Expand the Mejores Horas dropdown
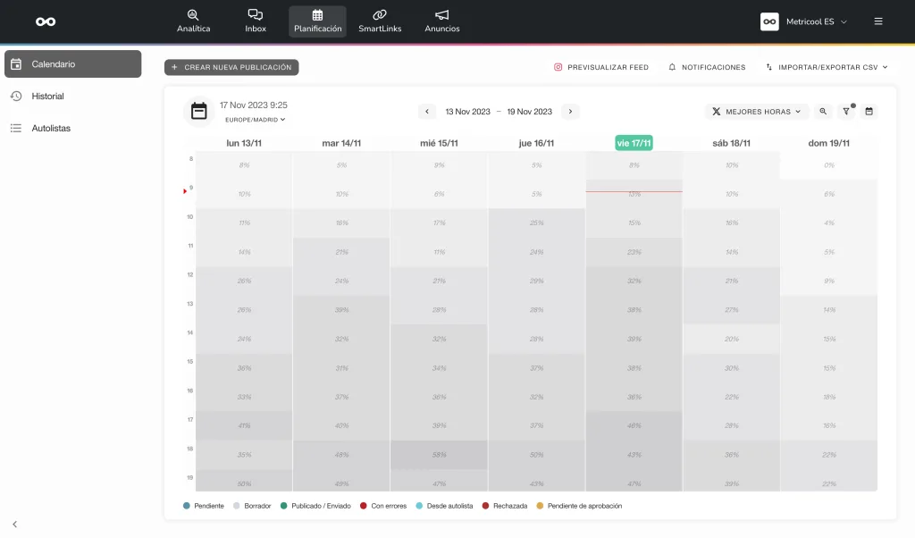The height and width of the screenshot is (538, 915). click(x=756, y=112)
